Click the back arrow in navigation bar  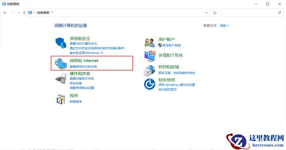pyautogui.click(x=5, y=13)
